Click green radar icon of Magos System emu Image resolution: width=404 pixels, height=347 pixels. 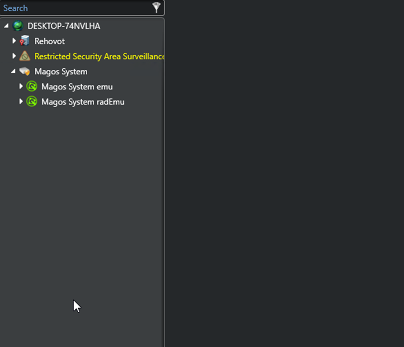point(32,86)
